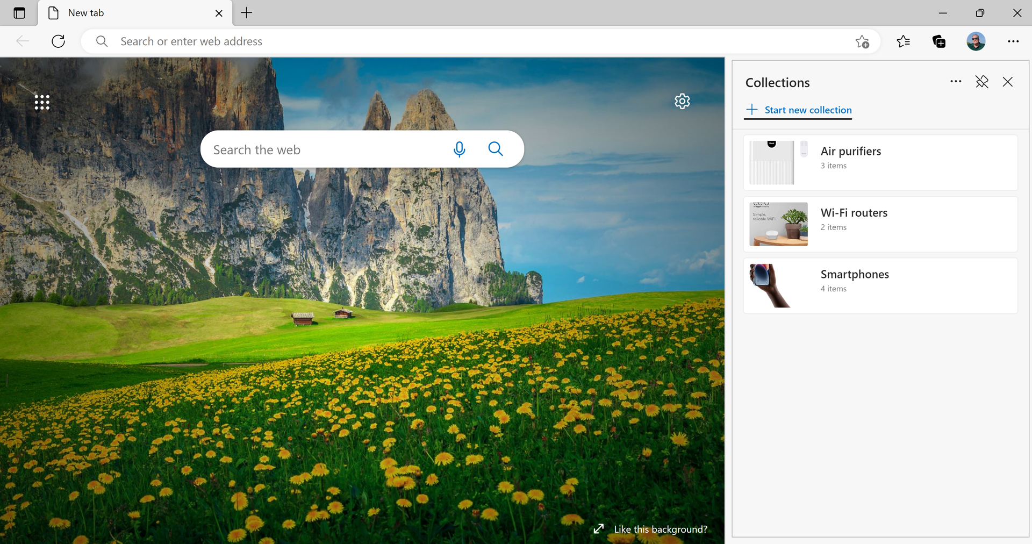The width and height of the screenshot is (1032, 544).
Task: Close the Collections pane
Action: point(1007,82)
